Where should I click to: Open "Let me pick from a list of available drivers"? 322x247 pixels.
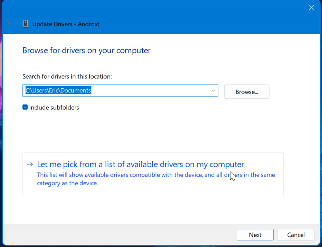140,165
